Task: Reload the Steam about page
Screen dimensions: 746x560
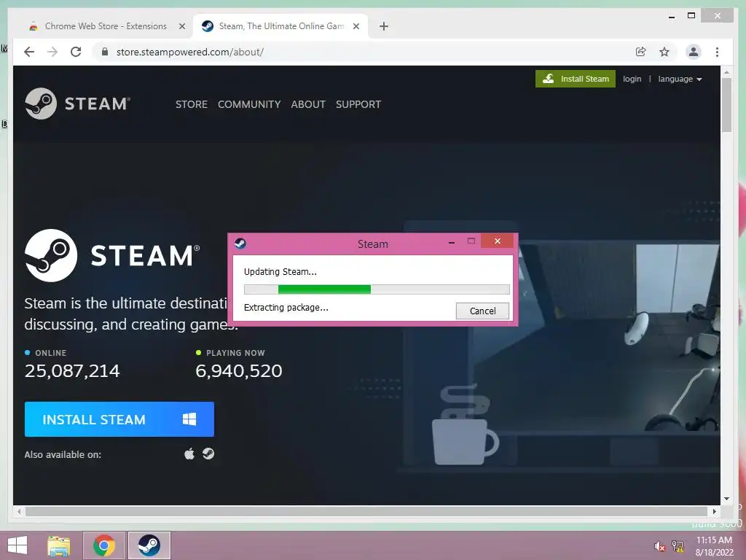Action: (x=76, y=52)
